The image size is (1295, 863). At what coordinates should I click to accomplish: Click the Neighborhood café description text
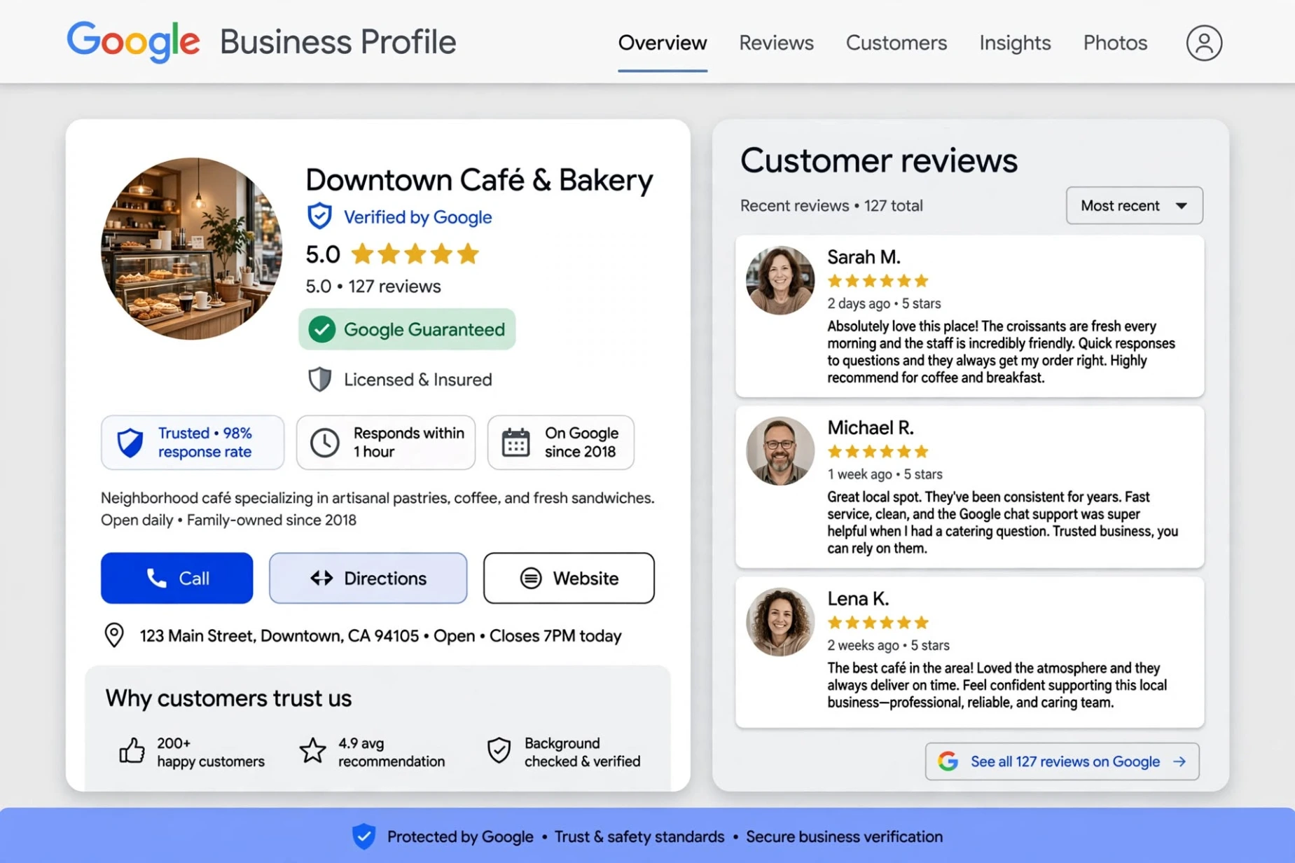pos(378,509)
